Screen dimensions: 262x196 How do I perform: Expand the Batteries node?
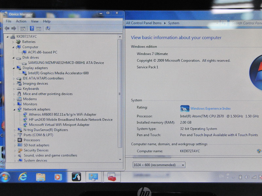click(x=13, y=42)
